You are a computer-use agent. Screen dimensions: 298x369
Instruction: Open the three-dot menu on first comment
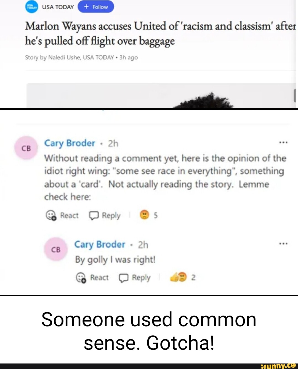(x=283, y=142)
